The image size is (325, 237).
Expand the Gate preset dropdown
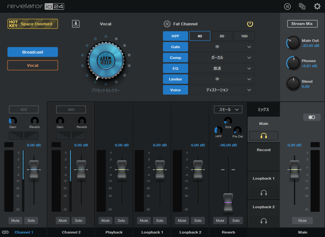222,47
